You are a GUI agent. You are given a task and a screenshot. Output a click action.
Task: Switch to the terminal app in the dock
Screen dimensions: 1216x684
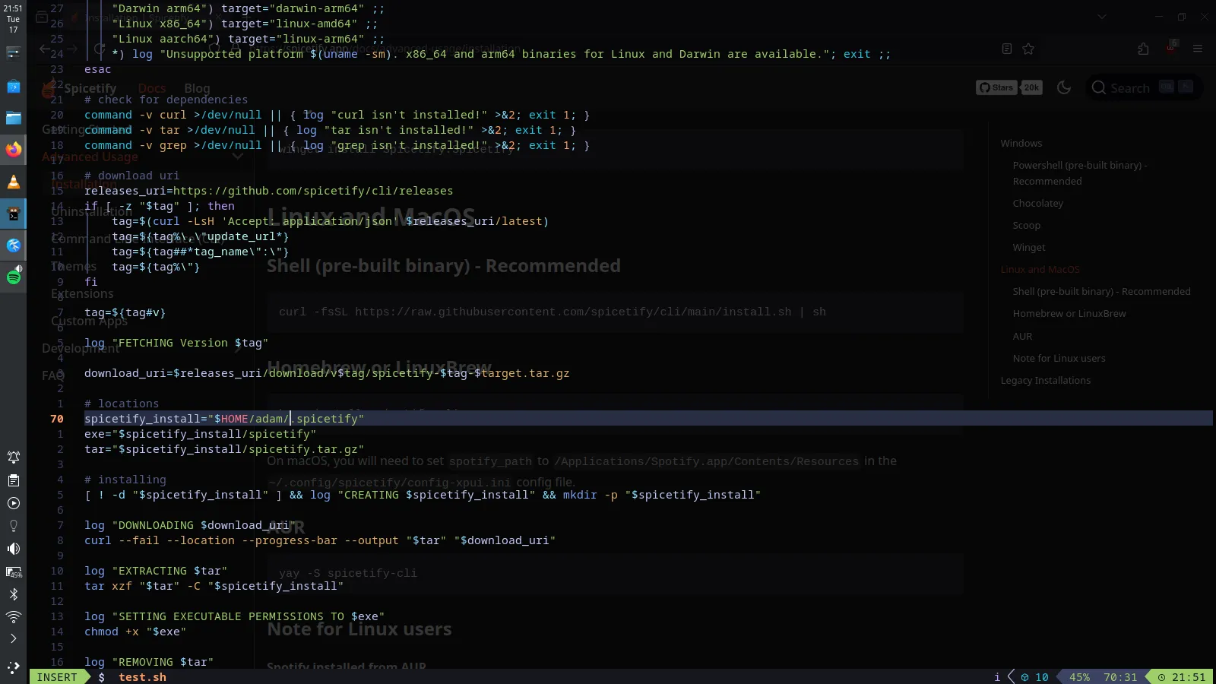point(14,214)
